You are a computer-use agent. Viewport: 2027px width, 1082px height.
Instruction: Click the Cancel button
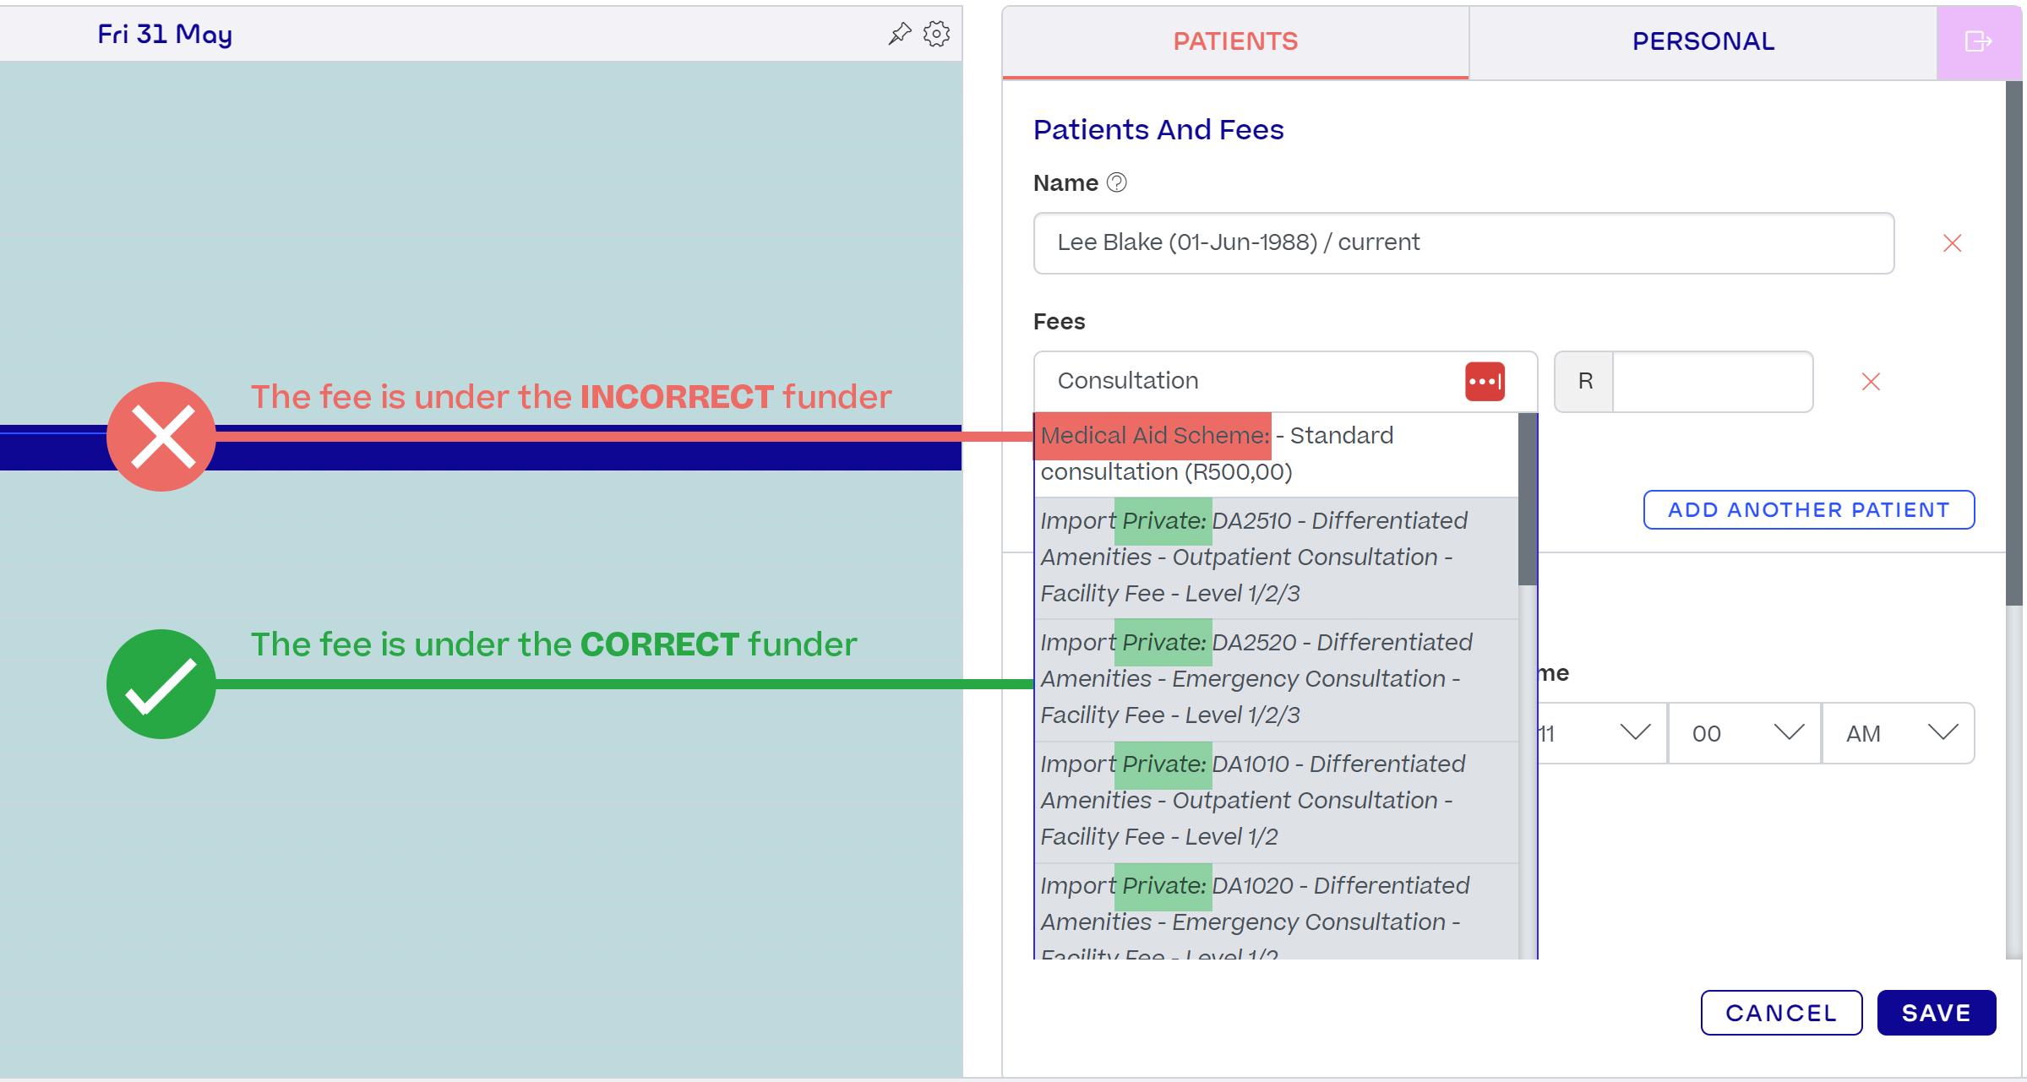(1781, 1013)
